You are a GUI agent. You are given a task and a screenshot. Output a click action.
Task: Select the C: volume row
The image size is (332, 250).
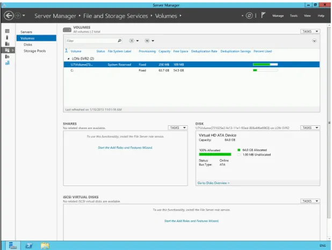[x=192, y=70]
